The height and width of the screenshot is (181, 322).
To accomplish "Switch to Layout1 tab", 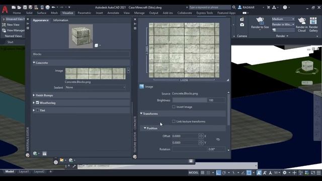I will tap(24, 171).
